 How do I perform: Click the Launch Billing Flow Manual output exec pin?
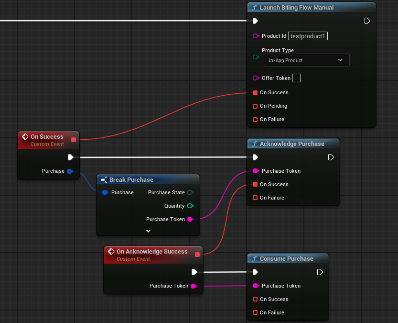pos(367,21)
